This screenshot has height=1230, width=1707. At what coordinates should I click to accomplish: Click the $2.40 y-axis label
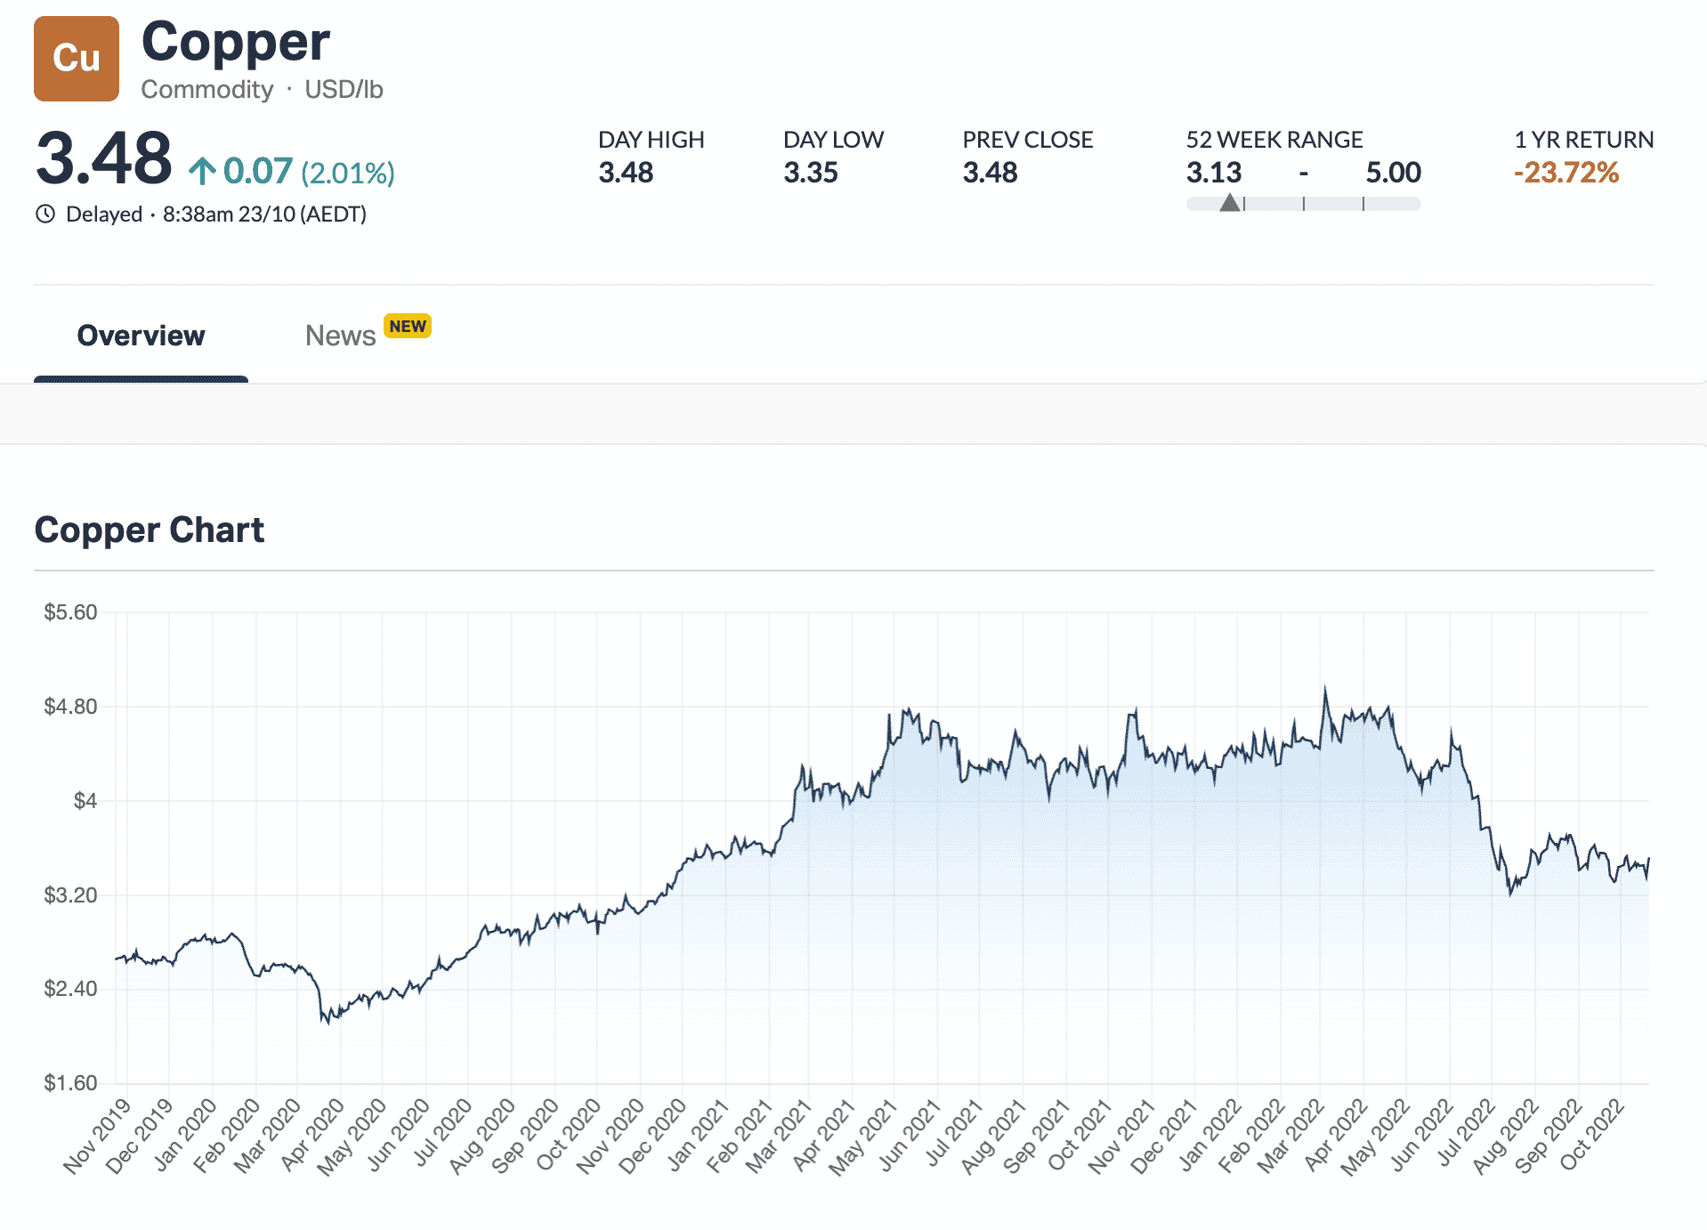[x=70, y=989]
